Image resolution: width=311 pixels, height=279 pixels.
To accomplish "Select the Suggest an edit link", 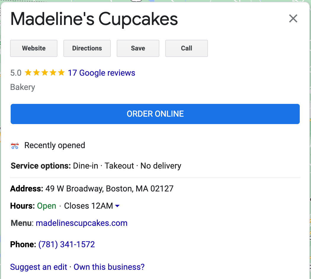I will tap(39, 267).
